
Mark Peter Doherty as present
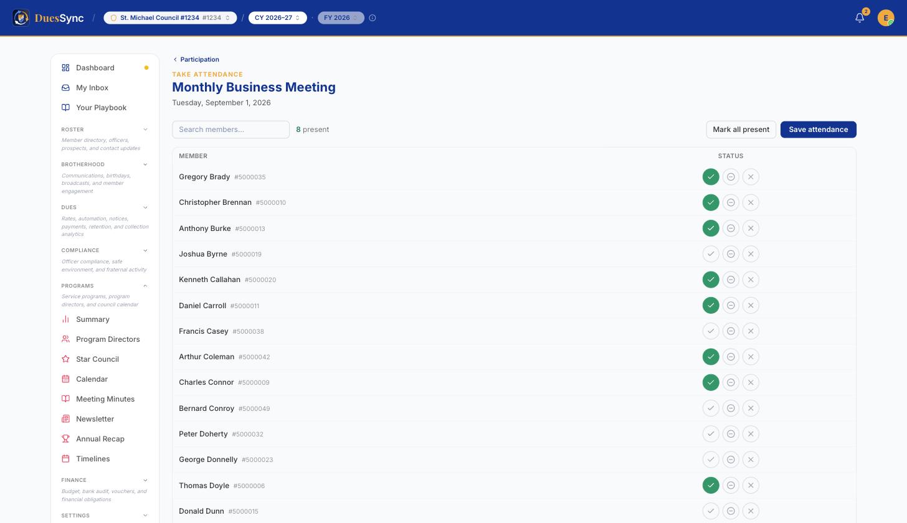[711, 434]
